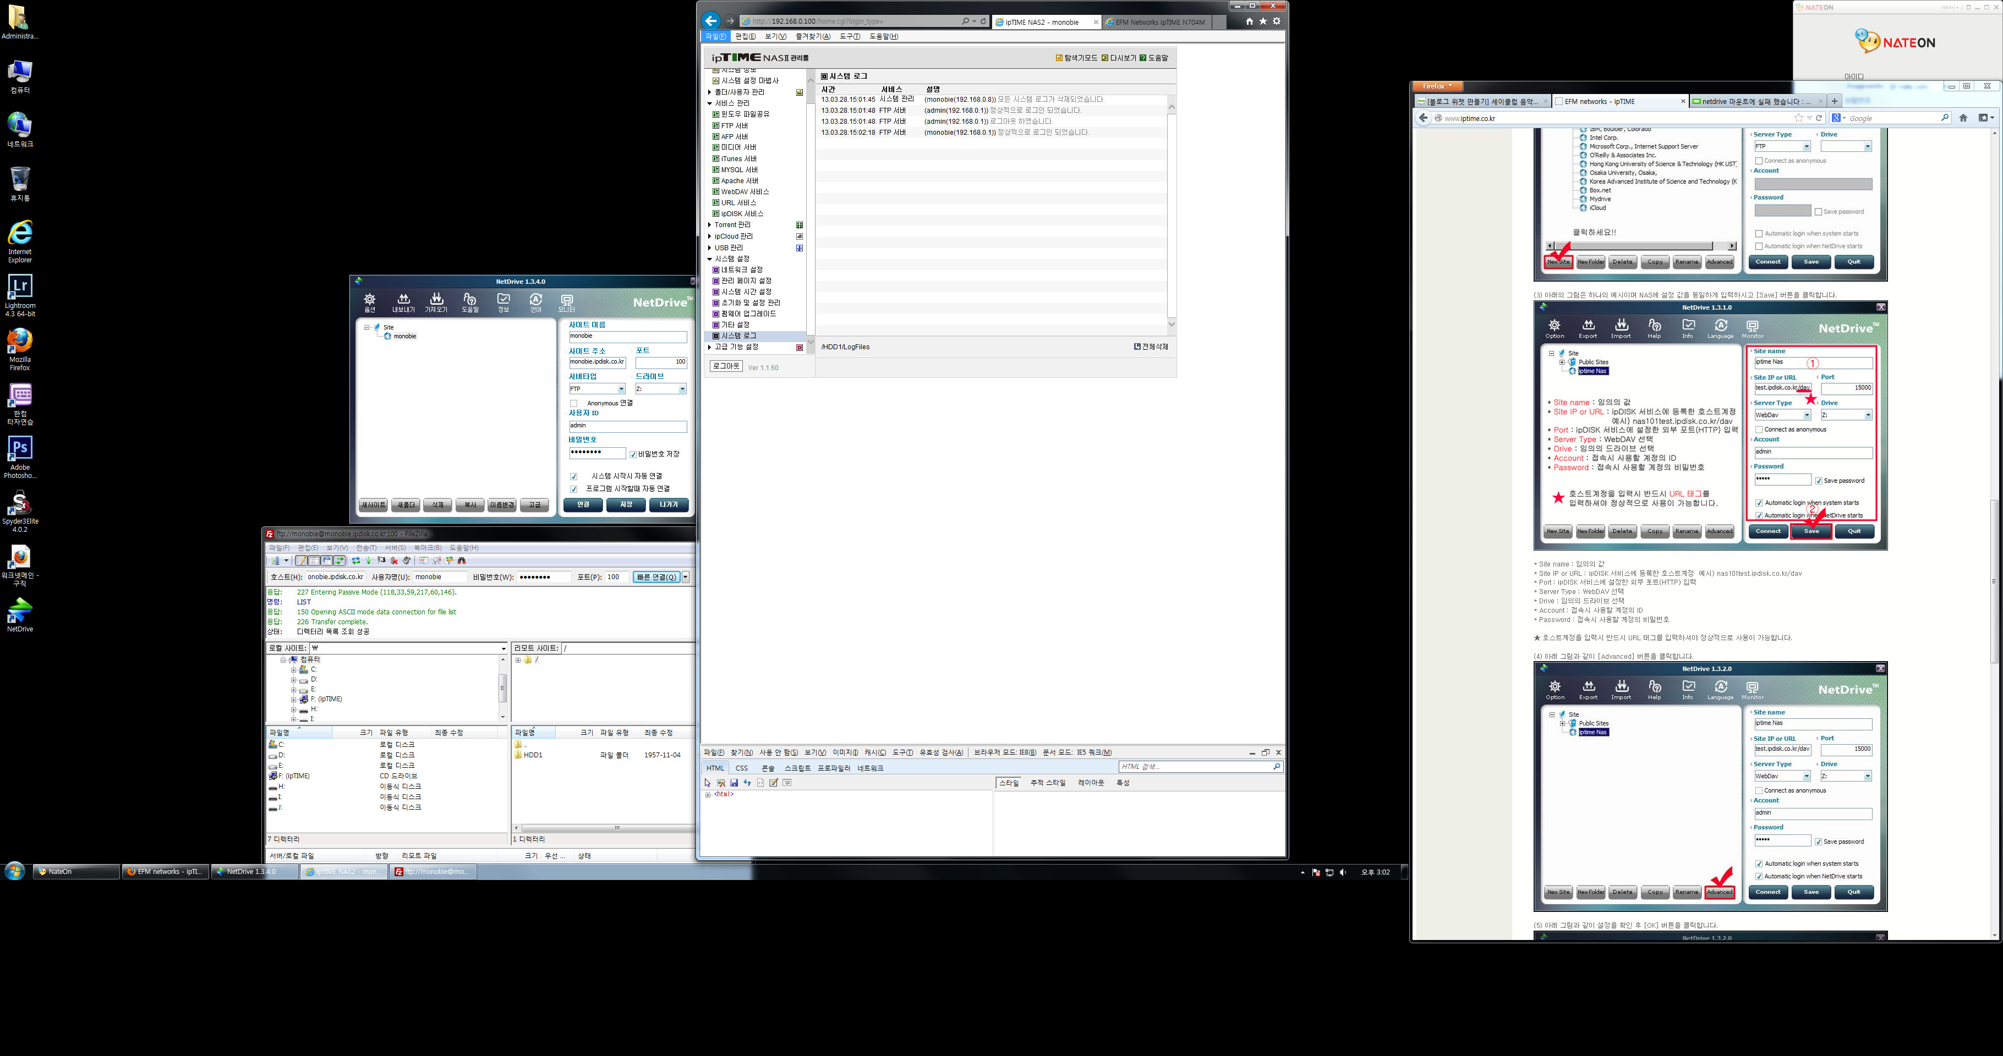Viewport: 2003px width, 1056px height.
Task: Switch to CSS tab in IE developer tools
Action: [742, 768]
